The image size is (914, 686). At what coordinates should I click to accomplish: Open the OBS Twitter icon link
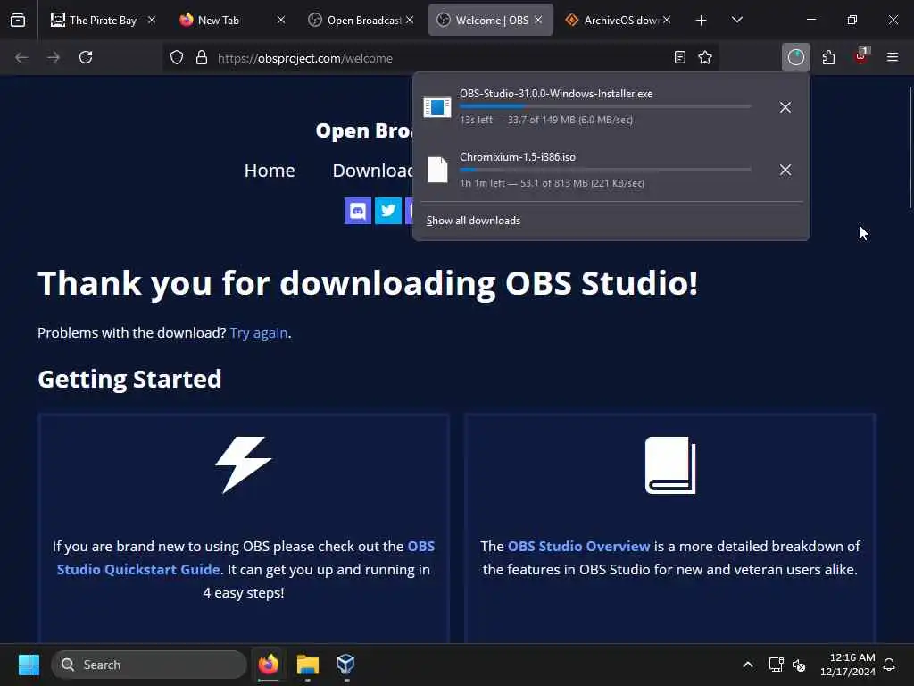click(387, 211)
